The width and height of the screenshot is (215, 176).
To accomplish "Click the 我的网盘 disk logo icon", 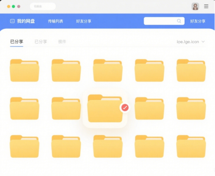I will (x=12, y=21).
